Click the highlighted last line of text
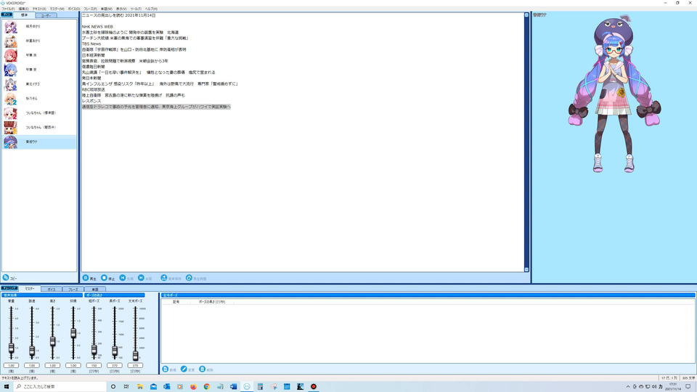The image size is (697, 392). coord(156,107)
